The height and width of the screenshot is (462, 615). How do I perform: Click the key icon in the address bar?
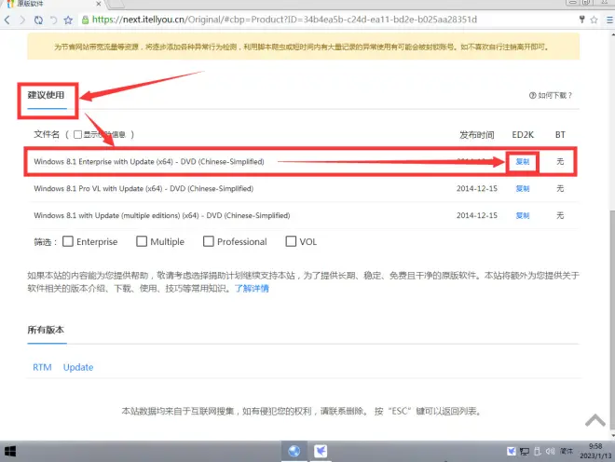tap(582, 20)
